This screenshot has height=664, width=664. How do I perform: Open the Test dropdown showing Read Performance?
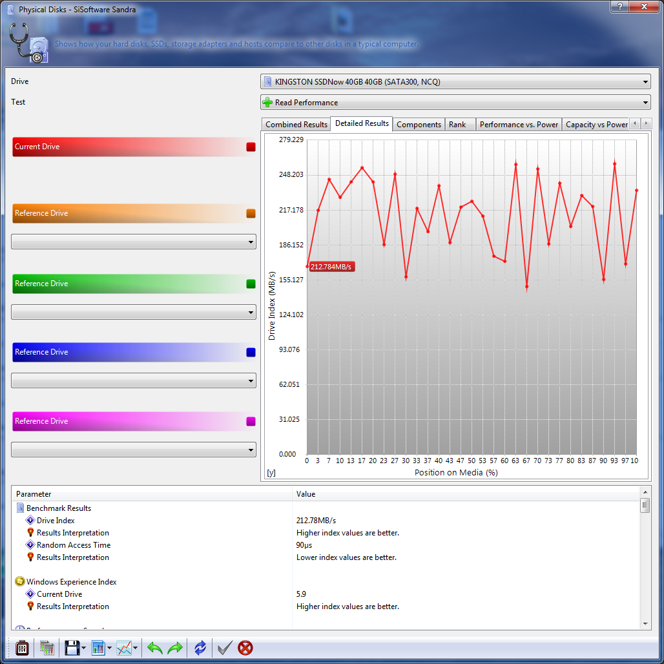455,102
